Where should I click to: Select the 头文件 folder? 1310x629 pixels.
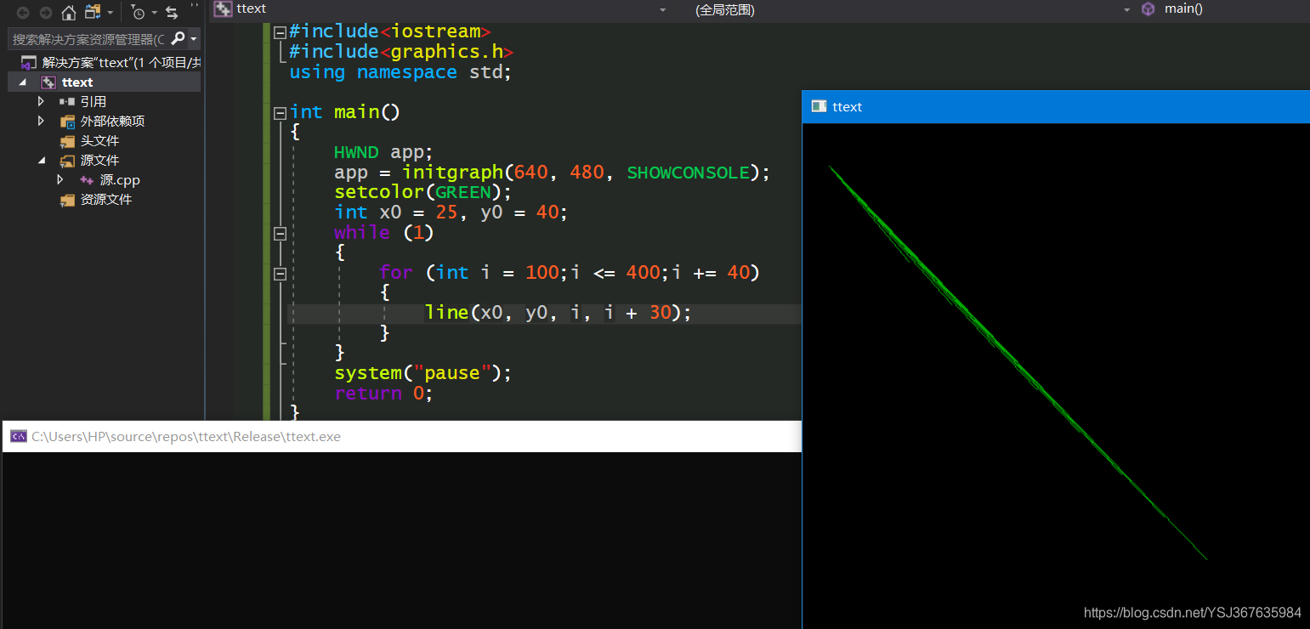click(99, 140)
